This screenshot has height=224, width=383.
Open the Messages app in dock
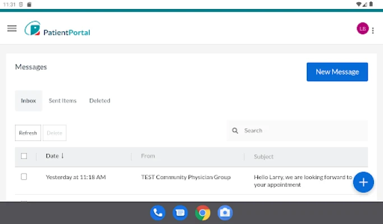click(180, 212)
